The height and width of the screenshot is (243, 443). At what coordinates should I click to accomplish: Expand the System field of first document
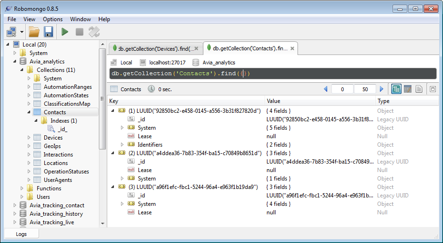122,128
